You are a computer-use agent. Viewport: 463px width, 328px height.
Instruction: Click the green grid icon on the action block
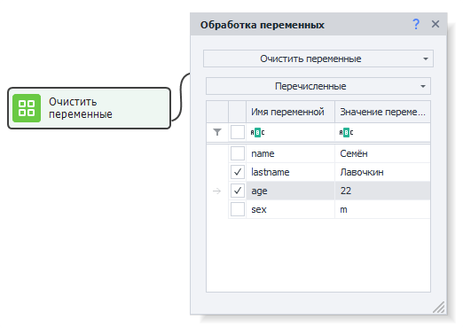click(27, 108)
